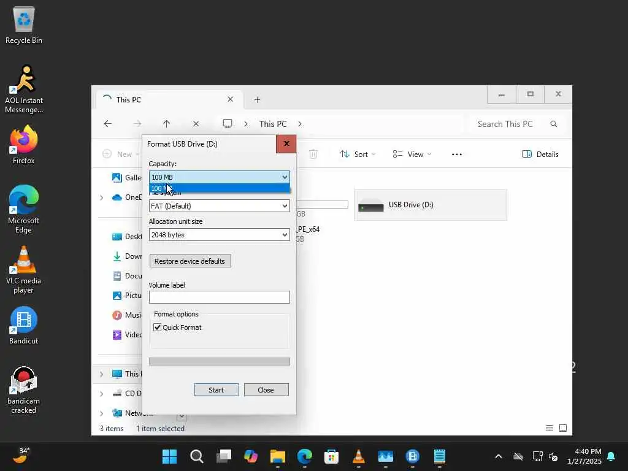Expand the Network tree node
Viewport: 628px width, 471px height.
coord(101,413)
